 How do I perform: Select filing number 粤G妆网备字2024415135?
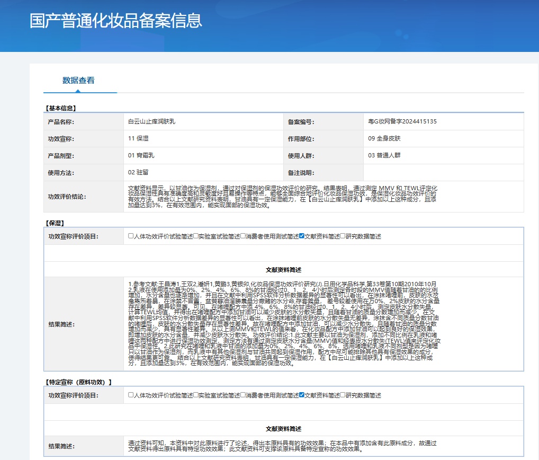[402, 121]
